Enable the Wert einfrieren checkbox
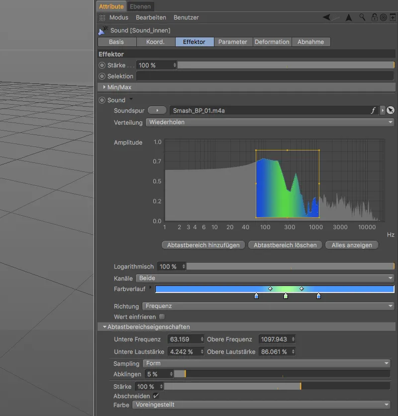398x416 pixels. tap(162, 317)
